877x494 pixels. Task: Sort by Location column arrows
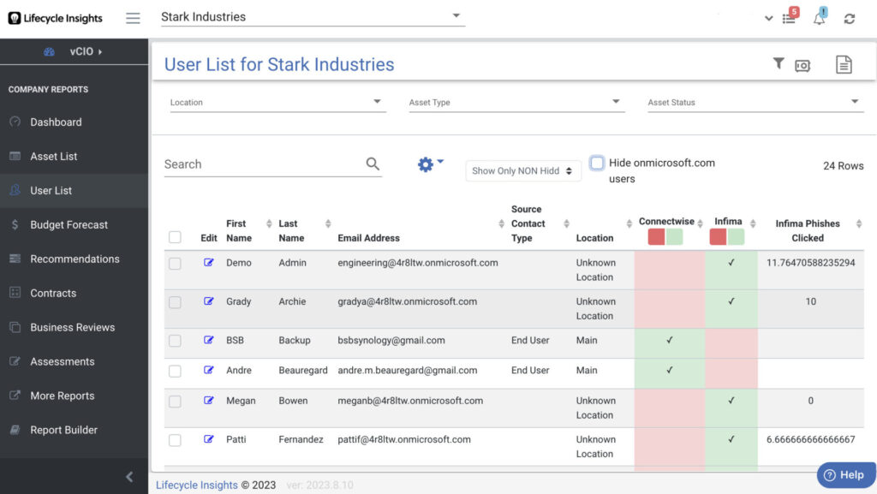pos(629,223)
